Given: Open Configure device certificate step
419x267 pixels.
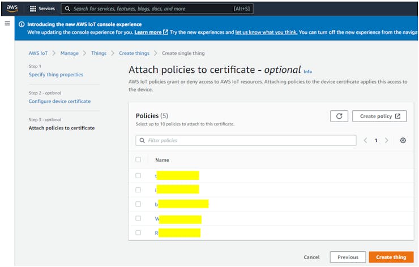Looking at the screenshot, I should coord(59,101).
